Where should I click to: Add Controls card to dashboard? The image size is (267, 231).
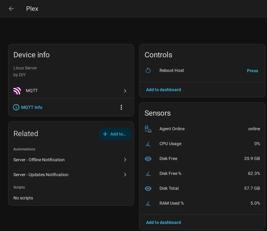(x=163, y=90)
